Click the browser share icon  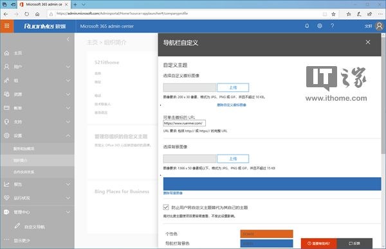pos(369,14)
